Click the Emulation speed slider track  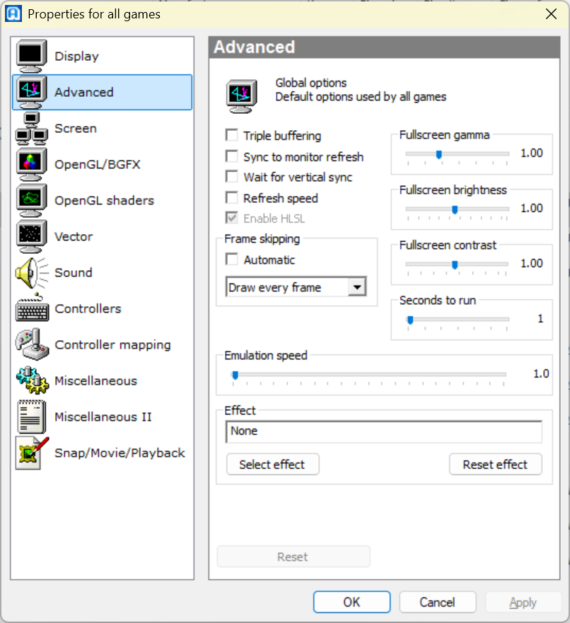(369, 374)
